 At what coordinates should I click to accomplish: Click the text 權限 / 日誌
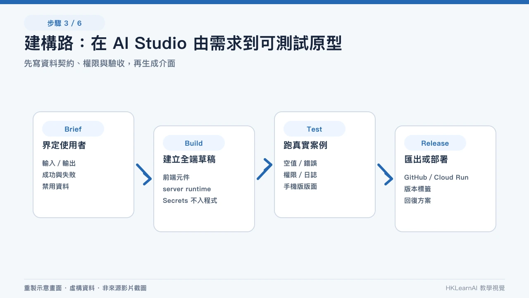[300, 175]
